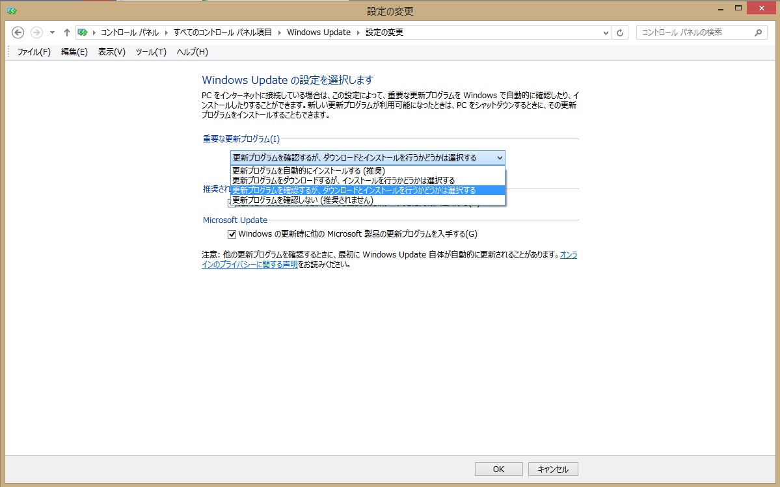780x487 pixels.
Task: Open the recent locations history arrow
Action: click(x=52, y=33)
